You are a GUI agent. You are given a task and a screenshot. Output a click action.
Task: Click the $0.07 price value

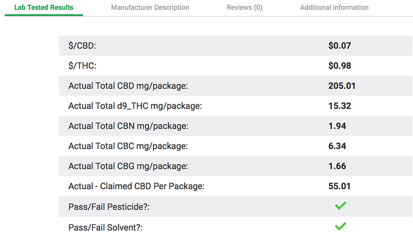pos(340,45)
